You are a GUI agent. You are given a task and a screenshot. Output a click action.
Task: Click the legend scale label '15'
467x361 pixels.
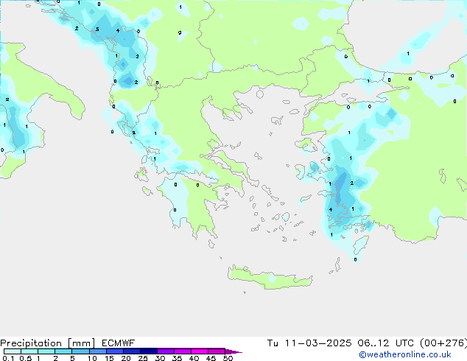click(x=109, y=358)
